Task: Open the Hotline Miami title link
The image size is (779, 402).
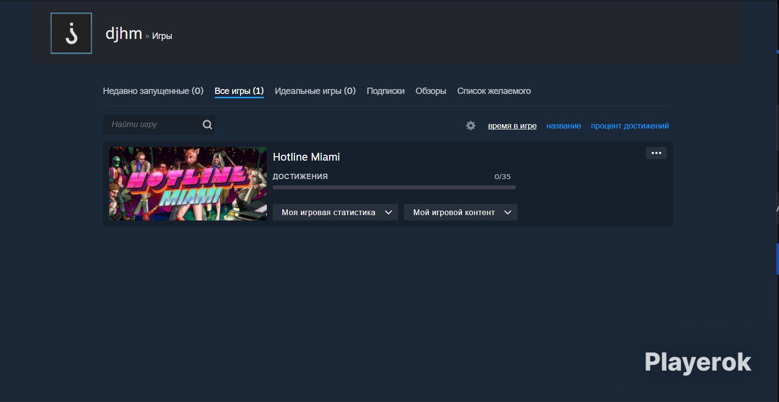Action: [306, 157]
